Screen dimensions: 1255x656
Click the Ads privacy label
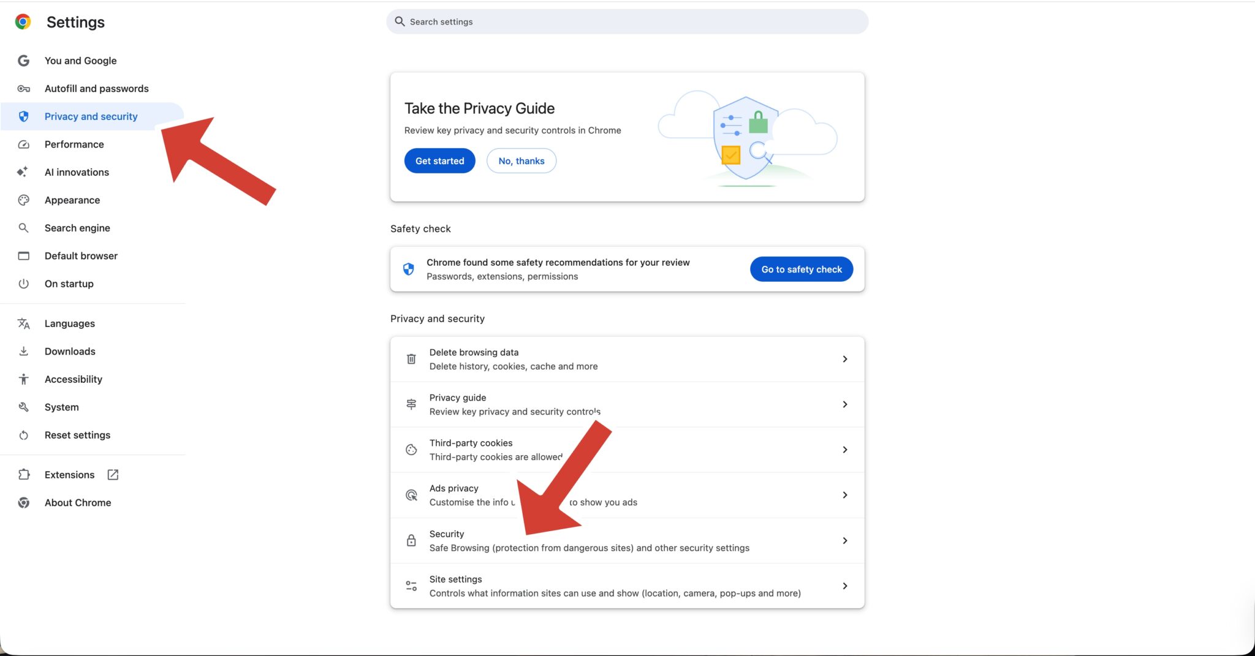(454, 488)
